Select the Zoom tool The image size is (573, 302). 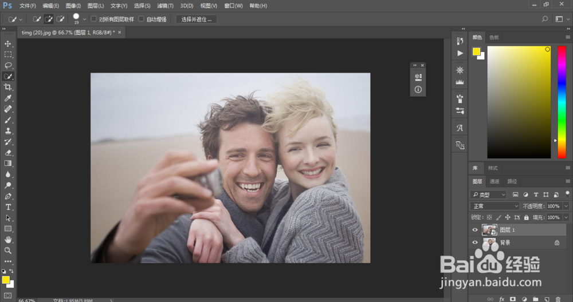pyautogui.click(x=7, y=251)
